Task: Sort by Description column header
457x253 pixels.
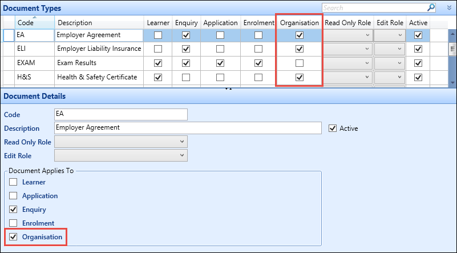Action: (x=99, y=22)
